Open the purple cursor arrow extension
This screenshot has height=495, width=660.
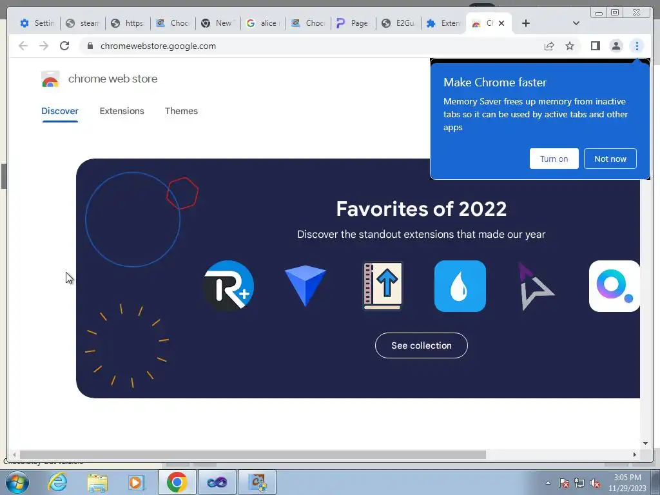tap(537, 286)
